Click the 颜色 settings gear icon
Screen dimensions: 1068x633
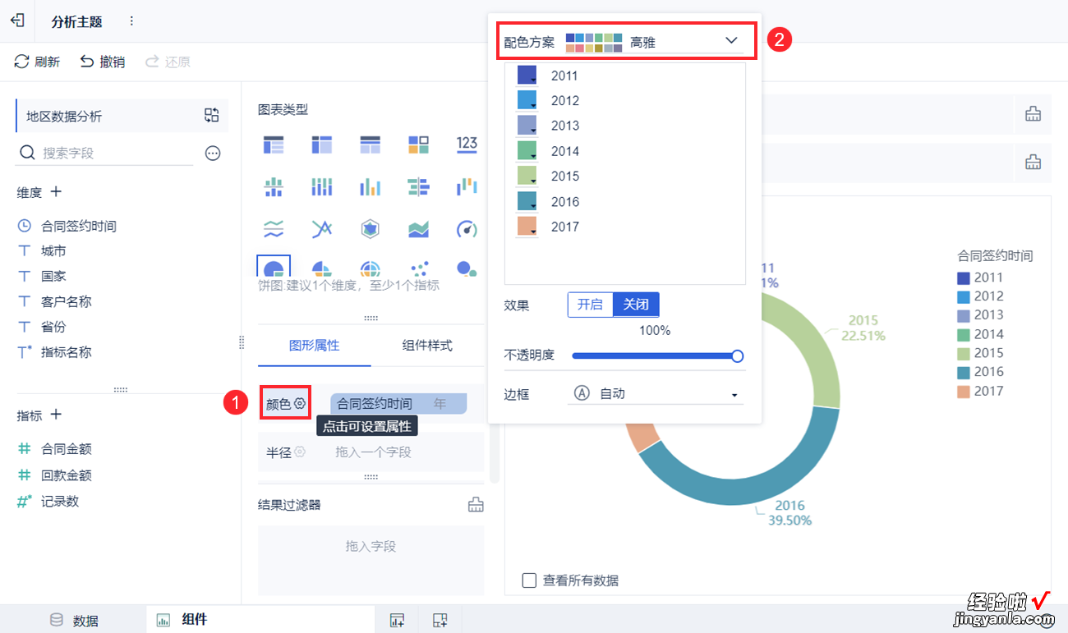coord(300,403)
